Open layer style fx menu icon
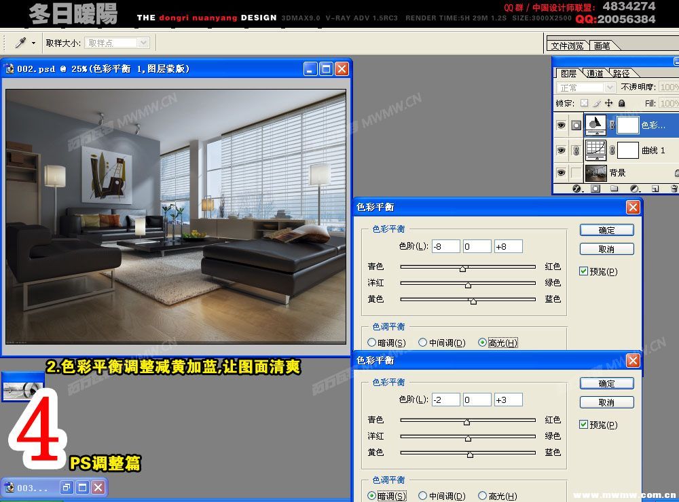 pyautogui.click(x=577, y=189)
